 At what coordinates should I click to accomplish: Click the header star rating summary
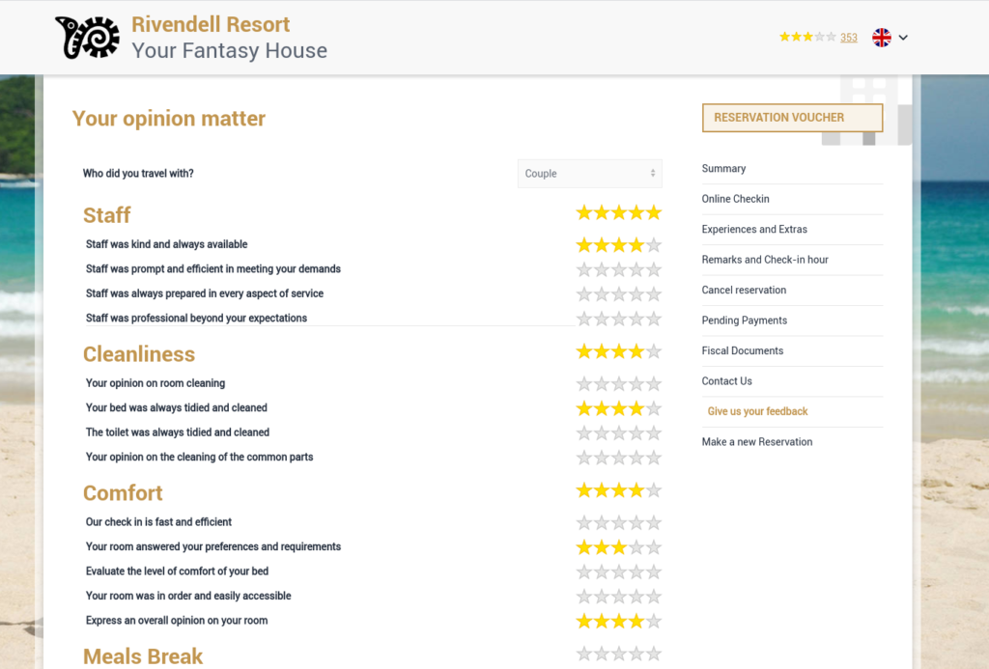click(x=808, y=38)
